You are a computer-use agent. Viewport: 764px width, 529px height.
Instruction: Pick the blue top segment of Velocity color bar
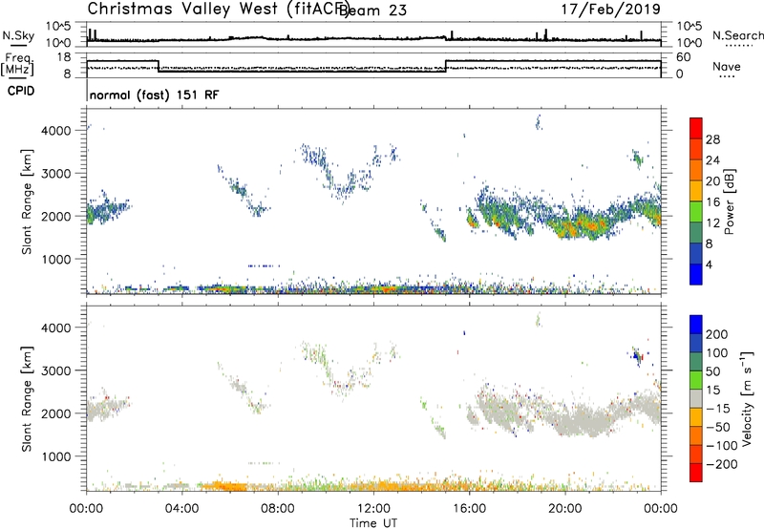point(696,325)
